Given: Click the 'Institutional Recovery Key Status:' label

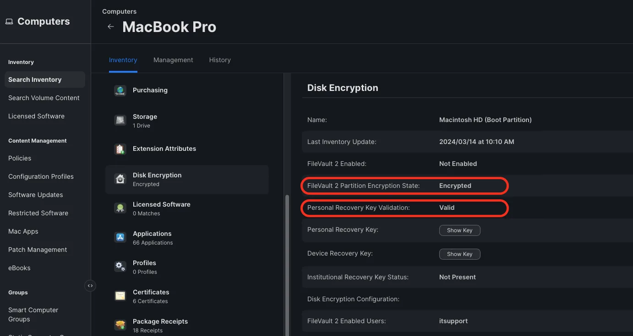Looking at the screenshot, I should [358, 277].
